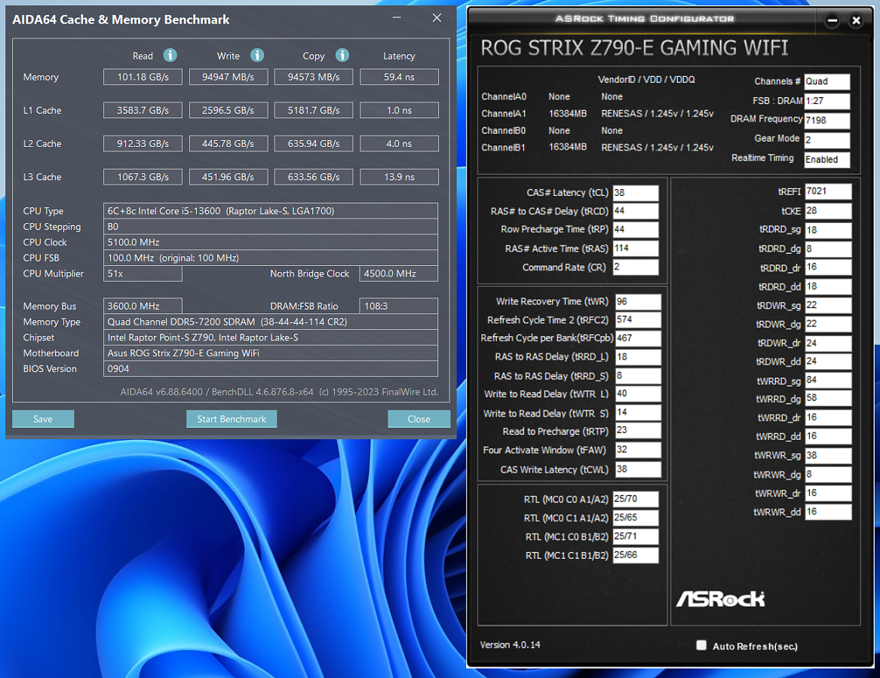Select the DRAM Frequency field

(826, 121)
